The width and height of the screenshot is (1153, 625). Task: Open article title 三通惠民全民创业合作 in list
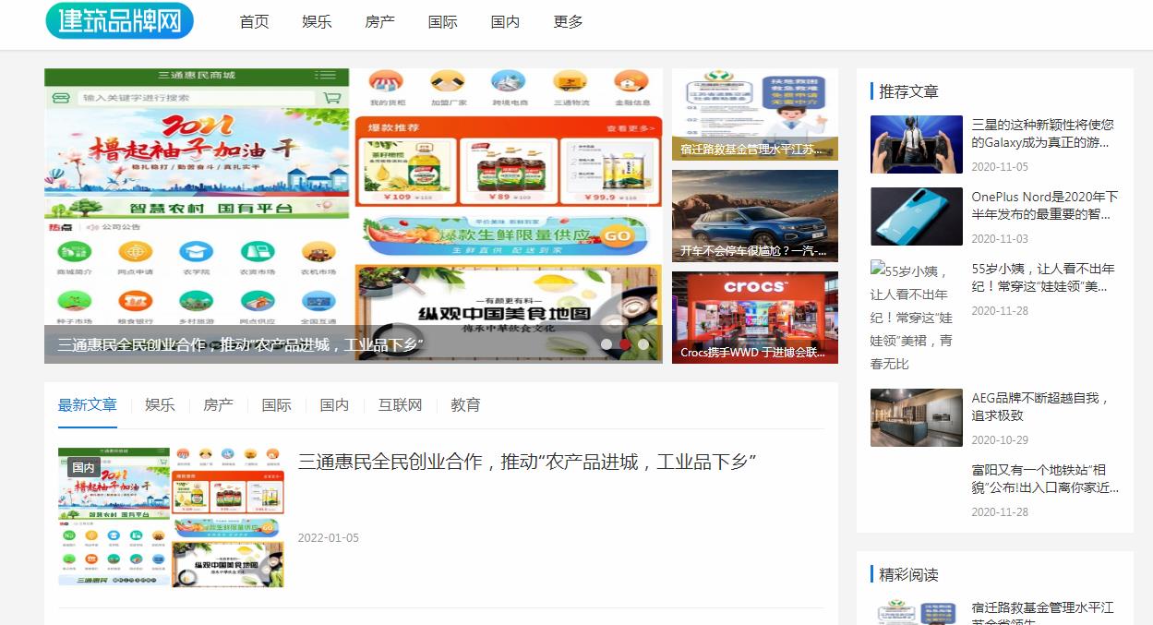(x=527, y=462)
